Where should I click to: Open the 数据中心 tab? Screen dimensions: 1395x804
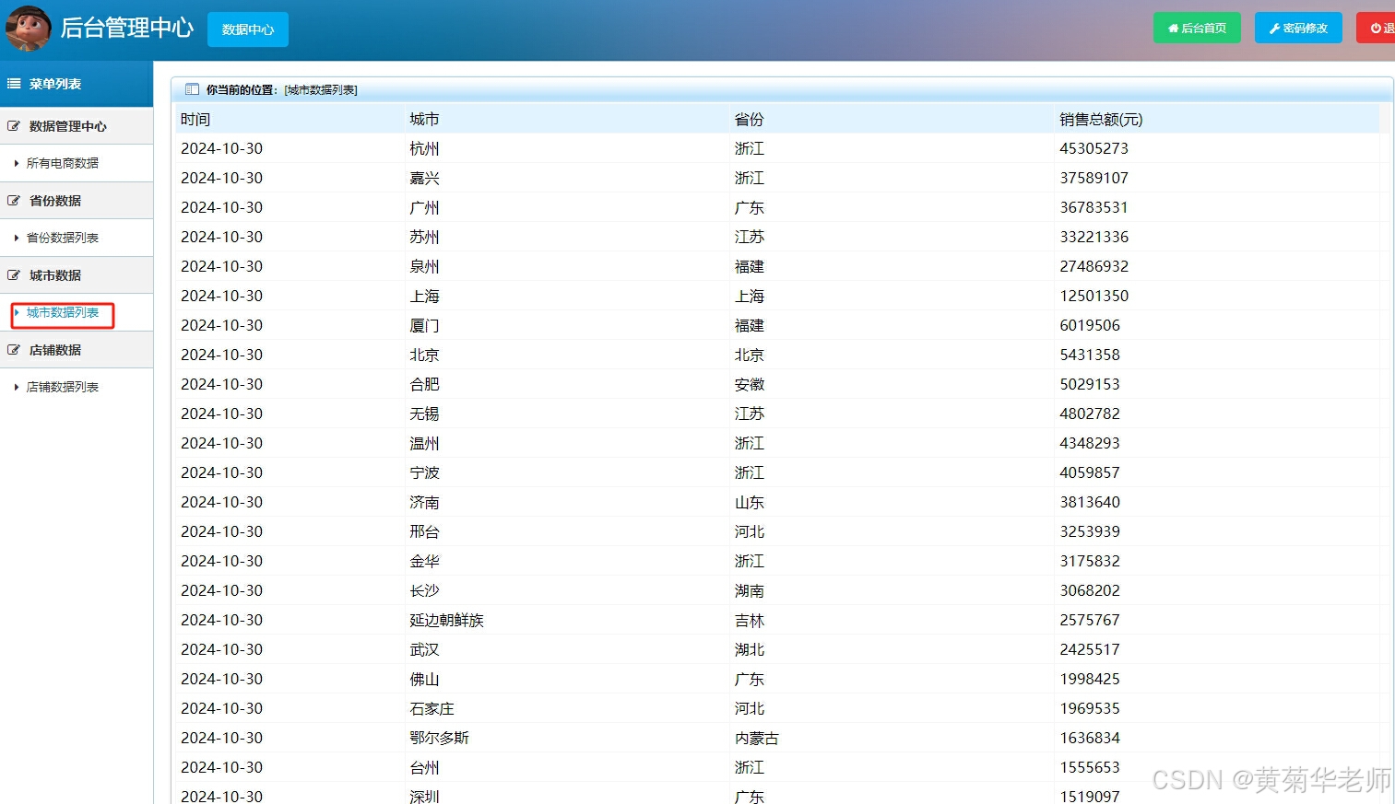pos(248,29)
